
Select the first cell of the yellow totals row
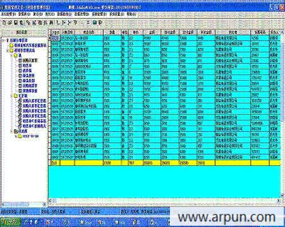[56, 163]
